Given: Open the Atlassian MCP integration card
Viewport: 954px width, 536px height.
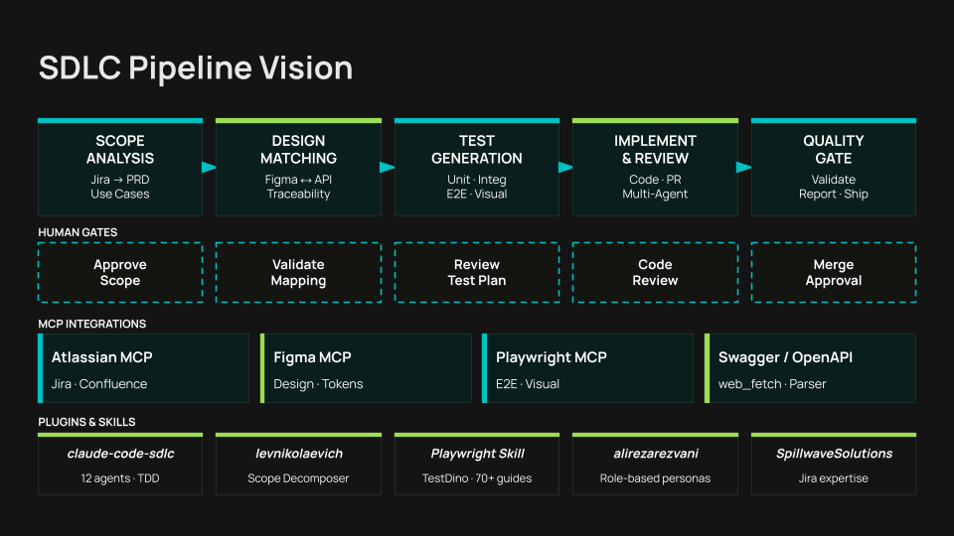Looking at the screenshot, I should click(143, 368).
